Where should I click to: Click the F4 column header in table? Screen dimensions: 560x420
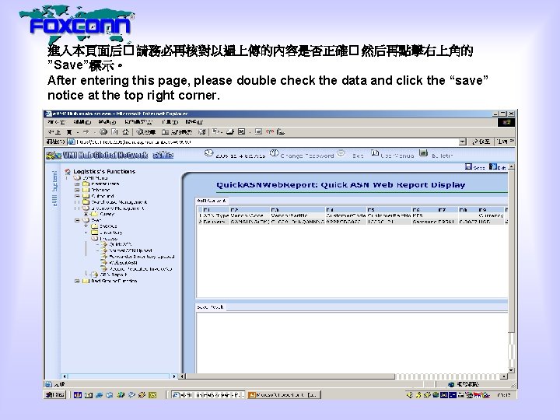coord(345,210)
